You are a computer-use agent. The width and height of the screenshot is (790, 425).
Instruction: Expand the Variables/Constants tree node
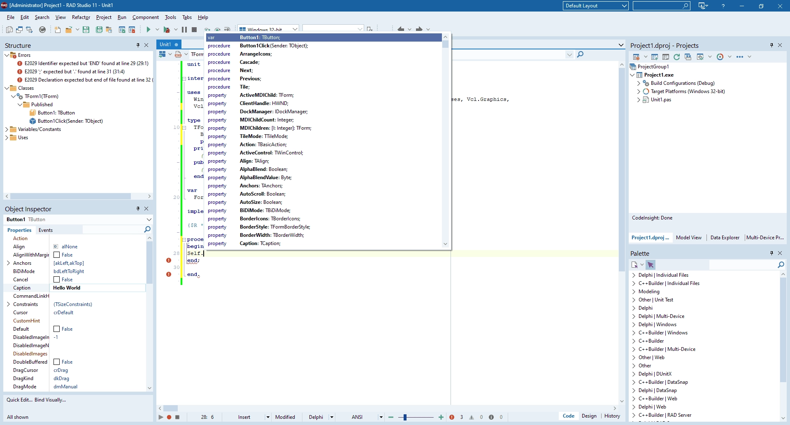point(7,129)
